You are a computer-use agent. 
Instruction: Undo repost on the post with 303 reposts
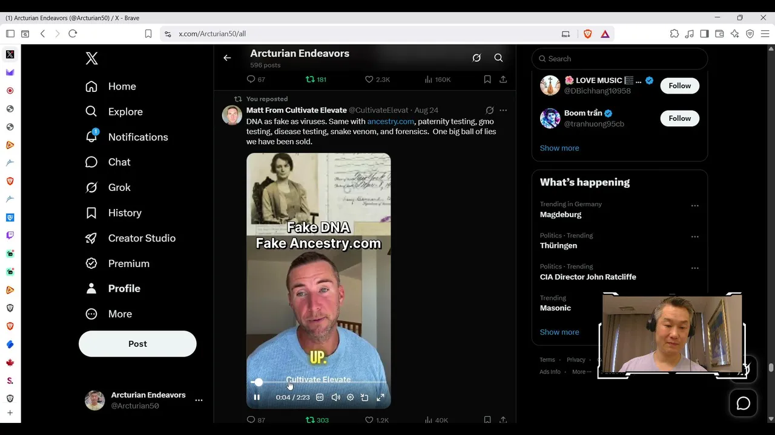[317, 420]
